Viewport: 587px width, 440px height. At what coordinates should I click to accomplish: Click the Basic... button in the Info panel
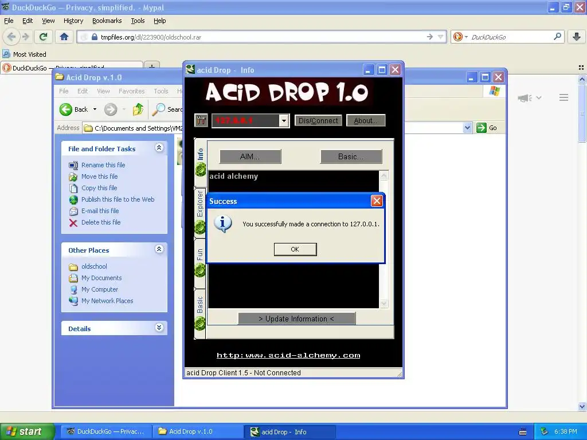pos(351,156)
